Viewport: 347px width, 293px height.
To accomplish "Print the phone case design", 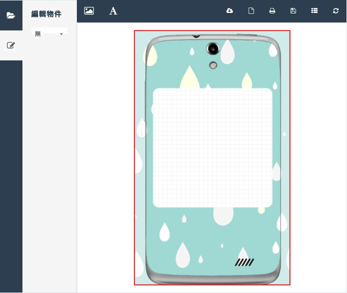I will tap(272, 10).
